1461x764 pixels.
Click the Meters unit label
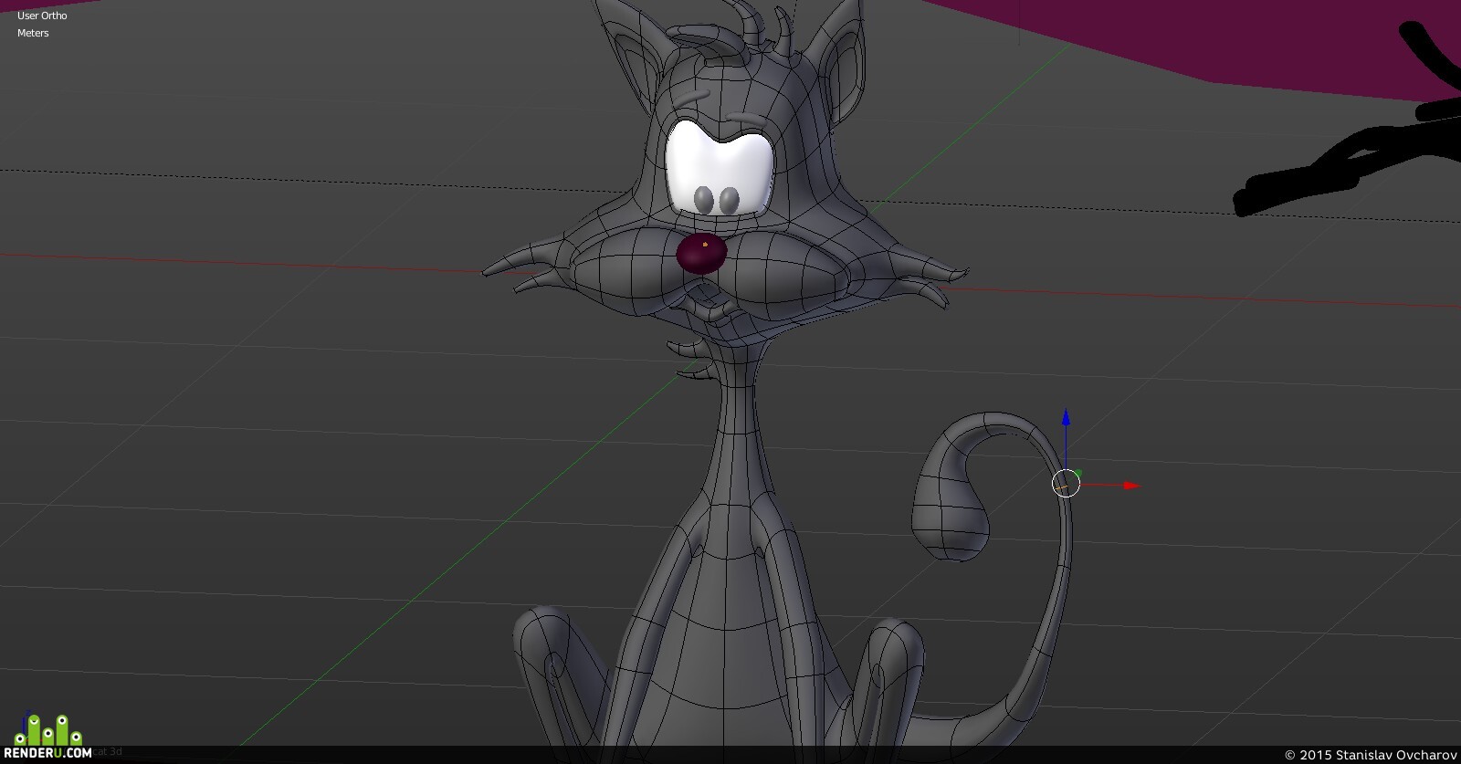(33, 33)
